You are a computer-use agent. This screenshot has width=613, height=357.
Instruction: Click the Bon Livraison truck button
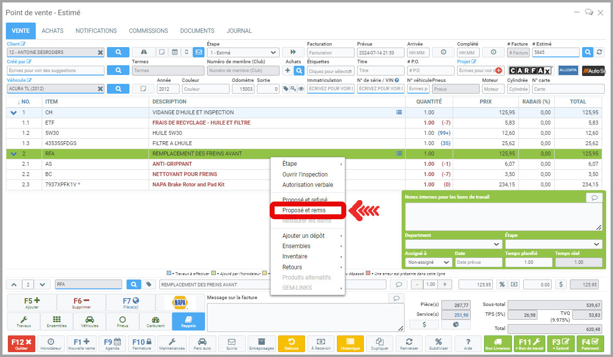498,344
